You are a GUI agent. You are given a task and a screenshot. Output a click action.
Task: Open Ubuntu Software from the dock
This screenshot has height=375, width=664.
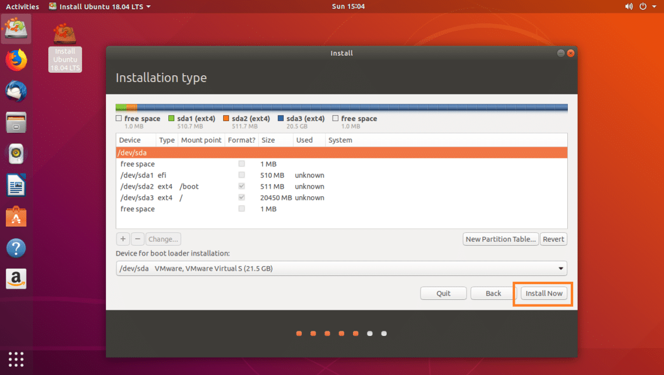click(x=16, y=217)
